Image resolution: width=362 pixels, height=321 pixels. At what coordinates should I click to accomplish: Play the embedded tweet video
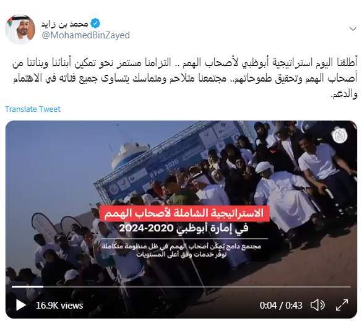click(x=21, y=305)
